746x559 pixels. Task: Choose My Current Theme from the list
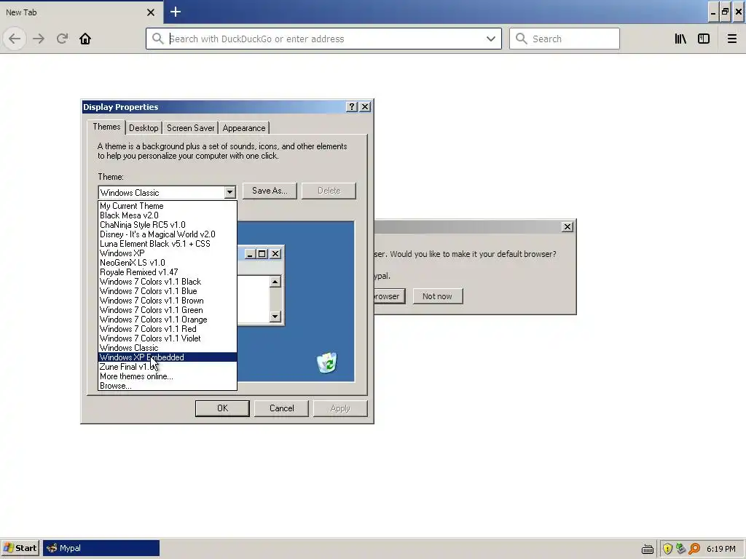click(x=167, y=206)
